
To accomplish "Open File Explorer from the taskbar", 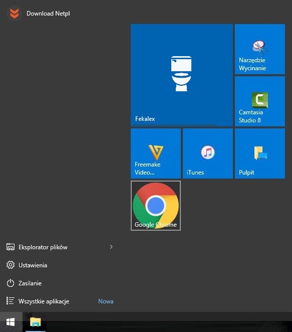I will click(36, 322).
